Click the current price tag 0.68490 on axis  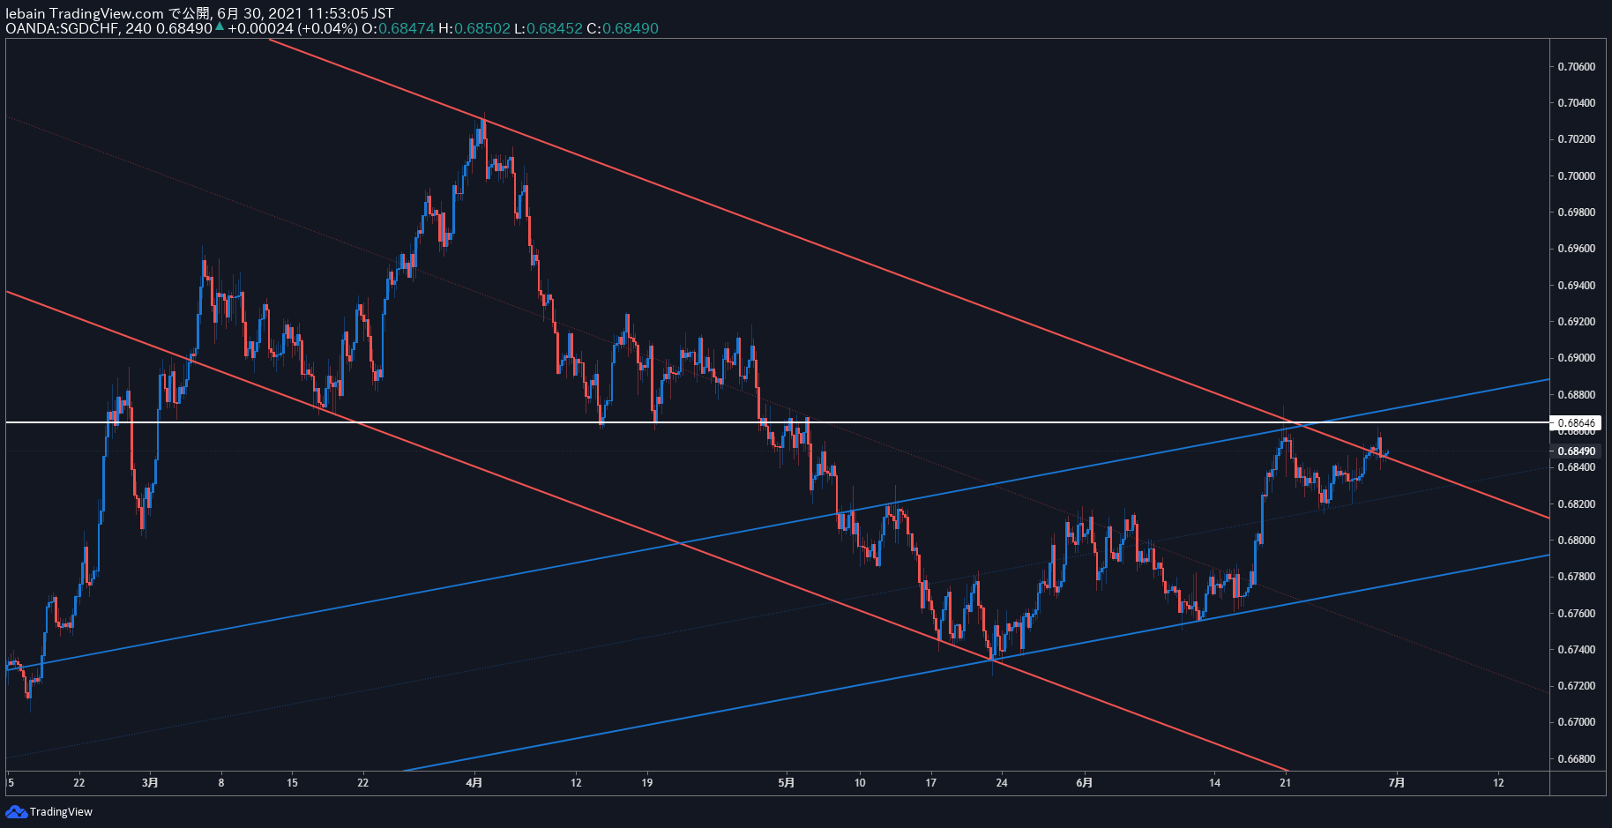(1576, 451)
